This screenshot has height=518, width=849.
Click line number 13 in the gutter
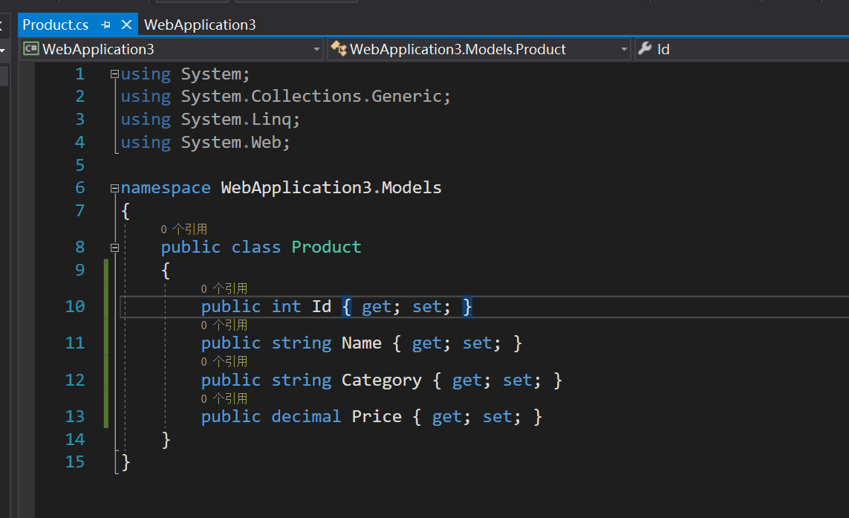[75, 416]
